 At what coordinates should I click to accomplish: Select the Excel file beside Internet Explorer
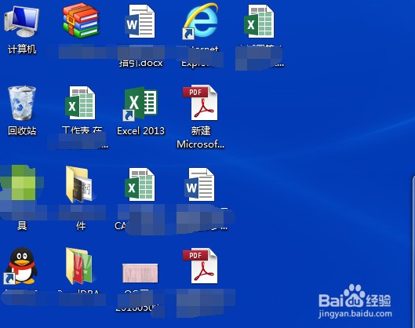coord(260,21)
